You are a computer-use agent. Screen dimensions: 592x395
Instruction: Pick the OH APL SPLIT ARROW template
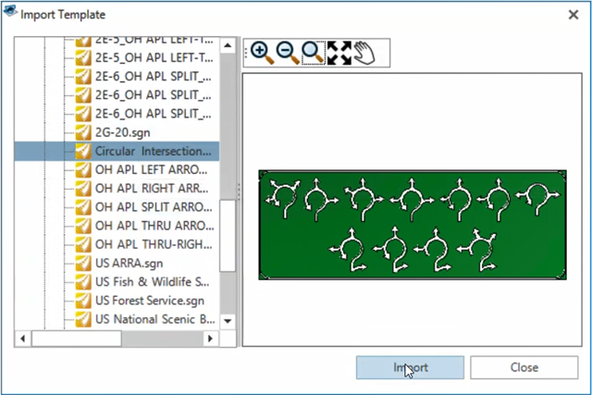point(154,207)
